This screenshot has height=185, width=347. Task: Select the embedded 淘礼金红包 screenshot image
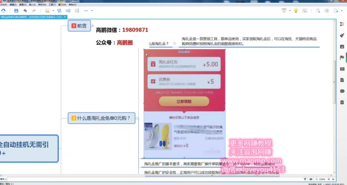pos(185,104)
